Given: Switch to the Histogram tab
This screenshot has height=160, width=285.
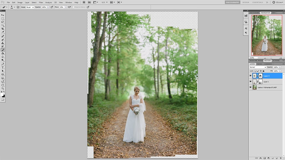Looking at the screenshot, I should [254, 13].
